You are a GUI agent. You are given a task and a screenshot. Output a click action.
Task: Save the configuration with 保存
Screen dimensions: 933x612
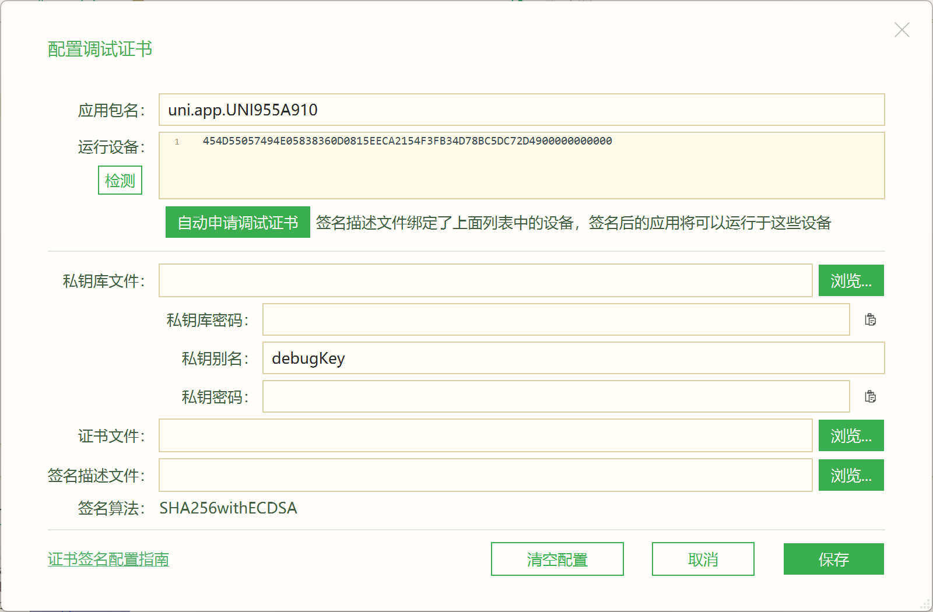(x=833, y=560)
